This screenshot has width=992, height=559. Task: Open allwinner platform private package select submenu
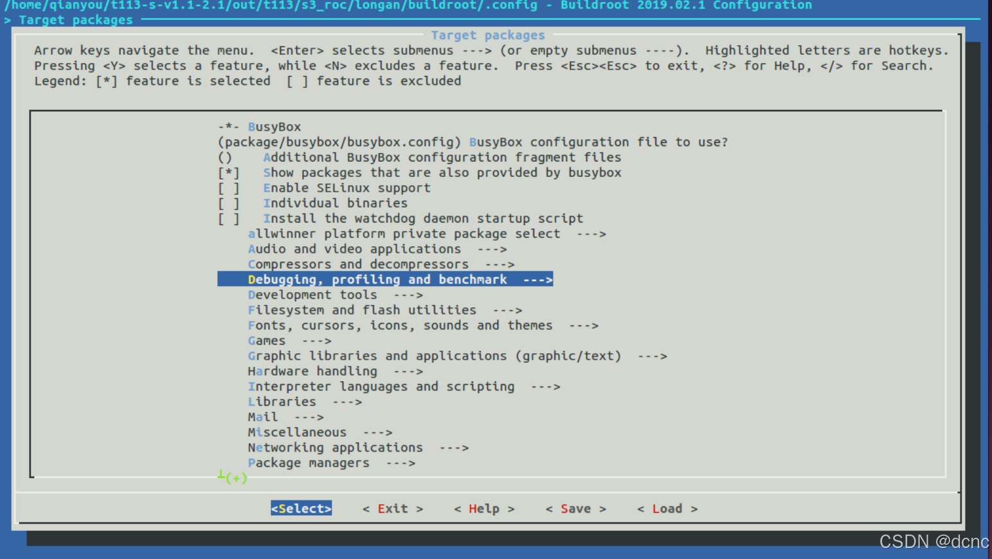click(427, 234)
